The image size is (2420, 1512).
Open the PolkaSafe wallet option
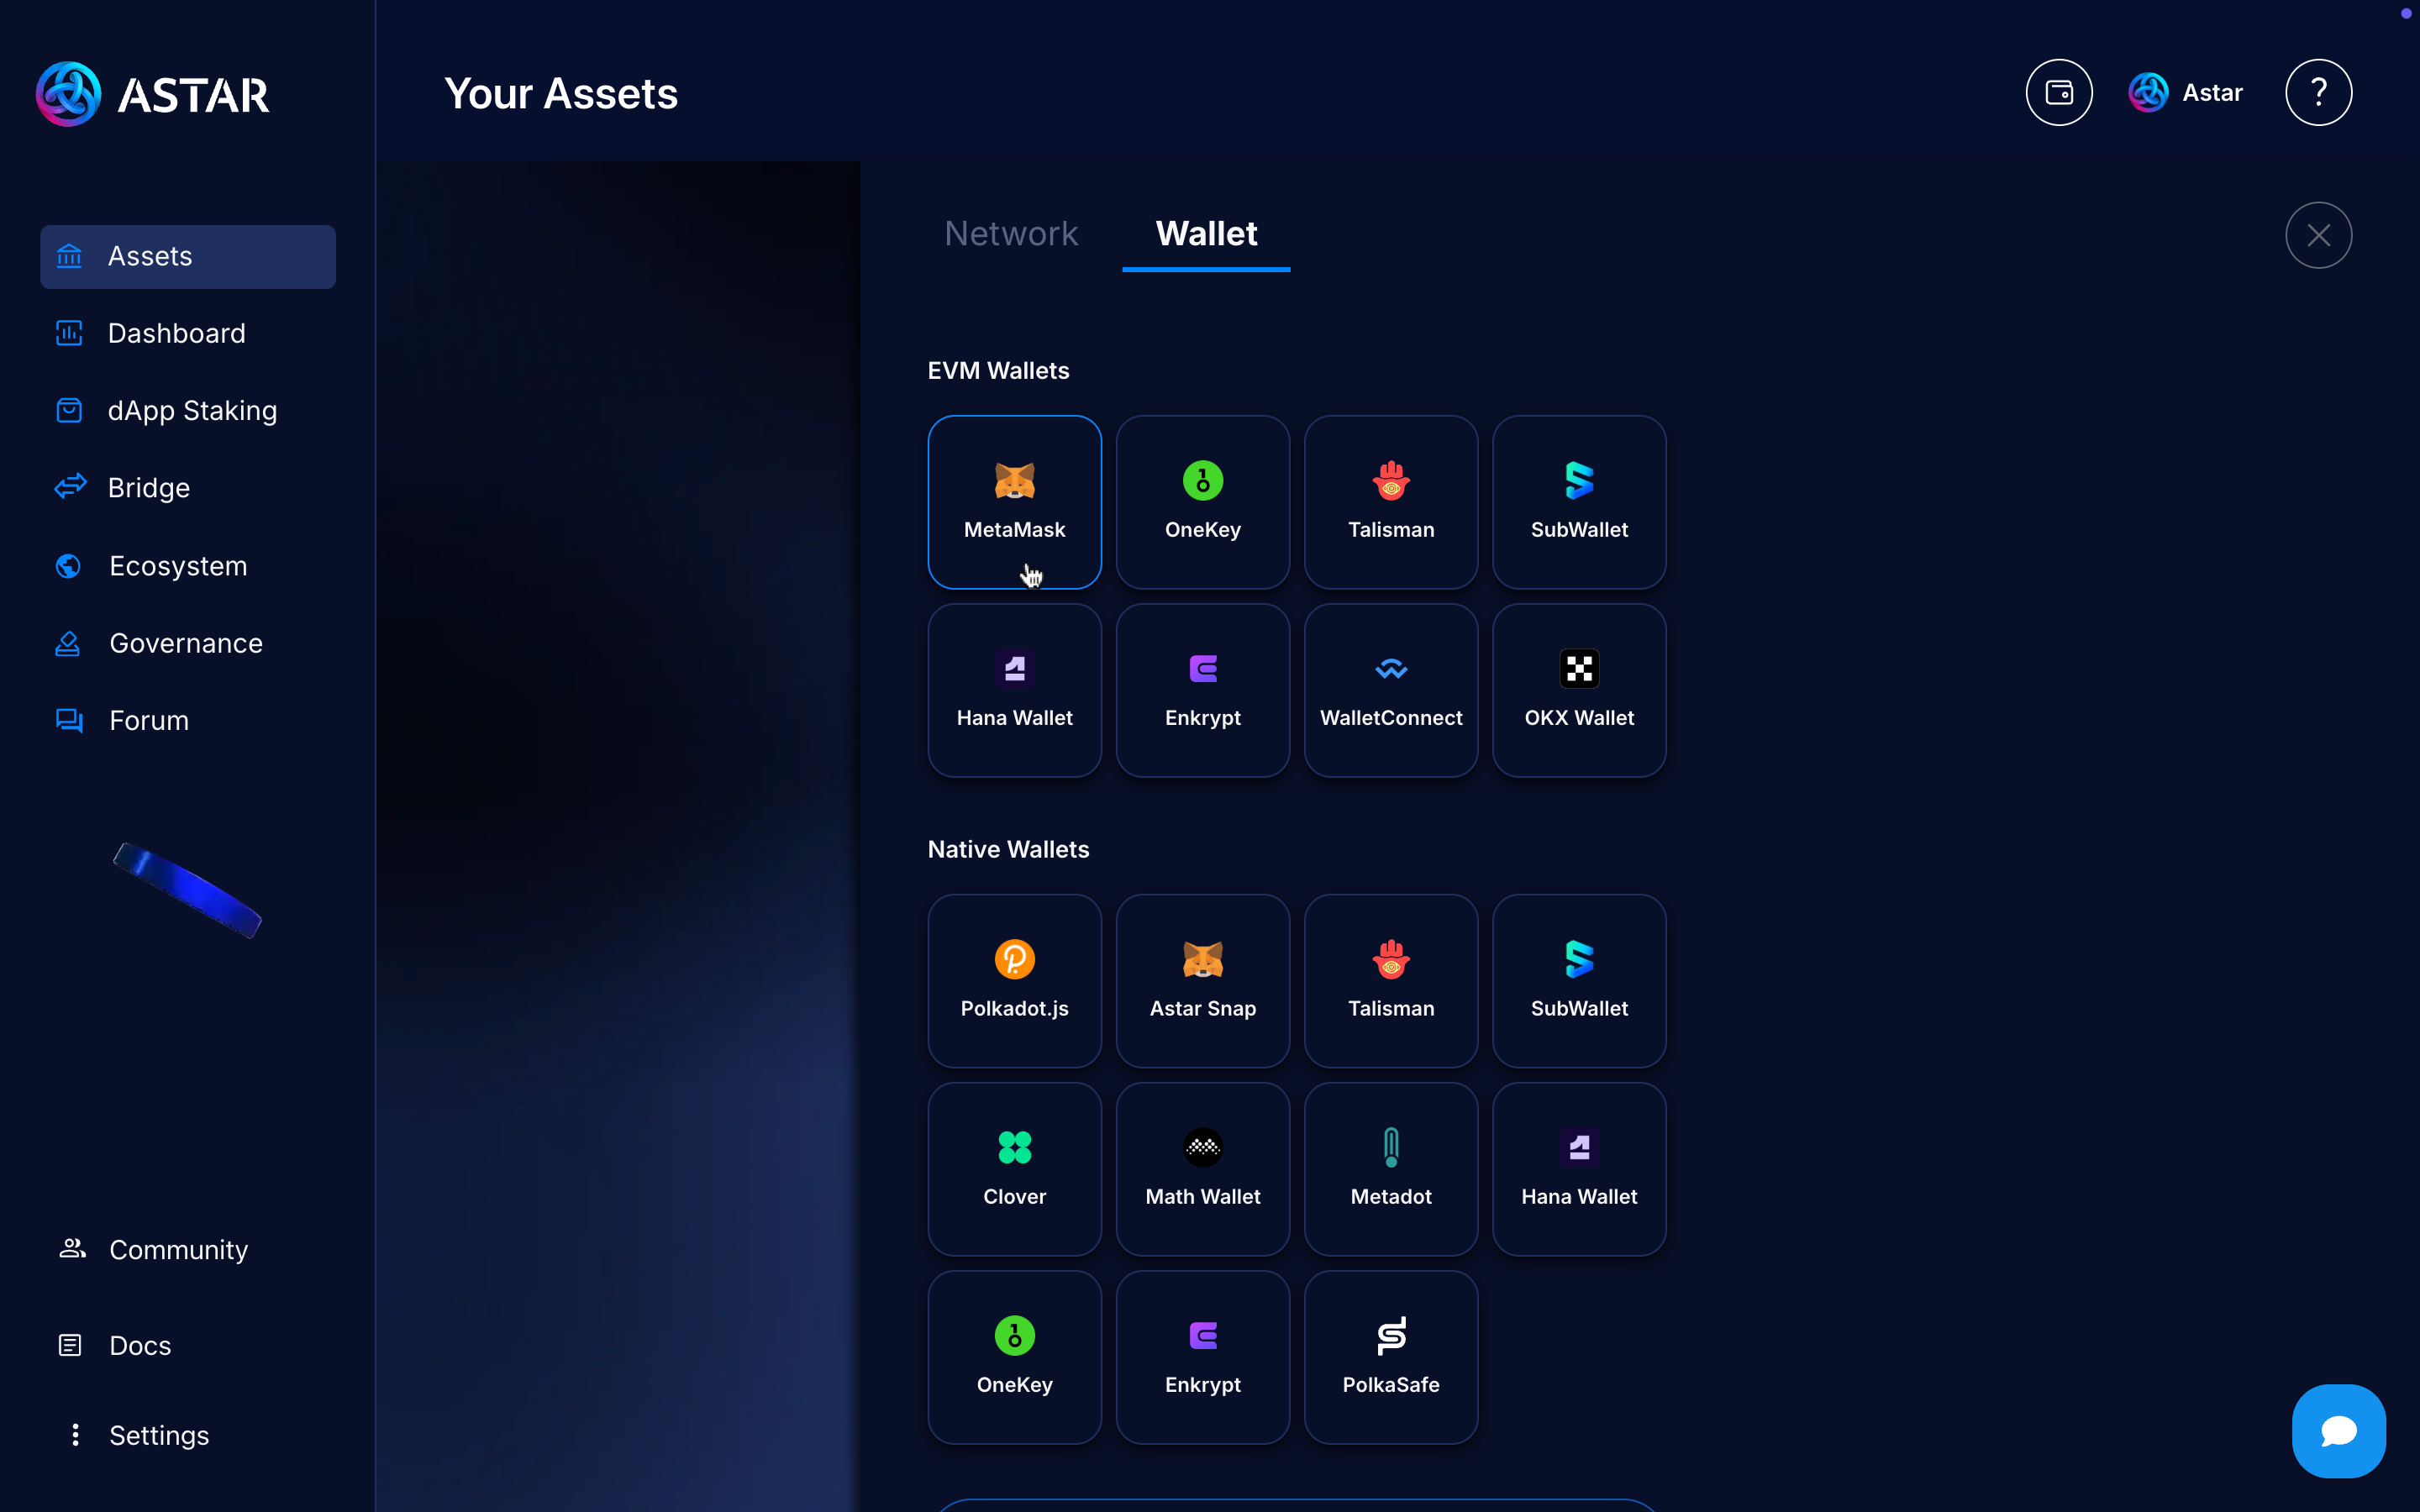(1390, 1356)
